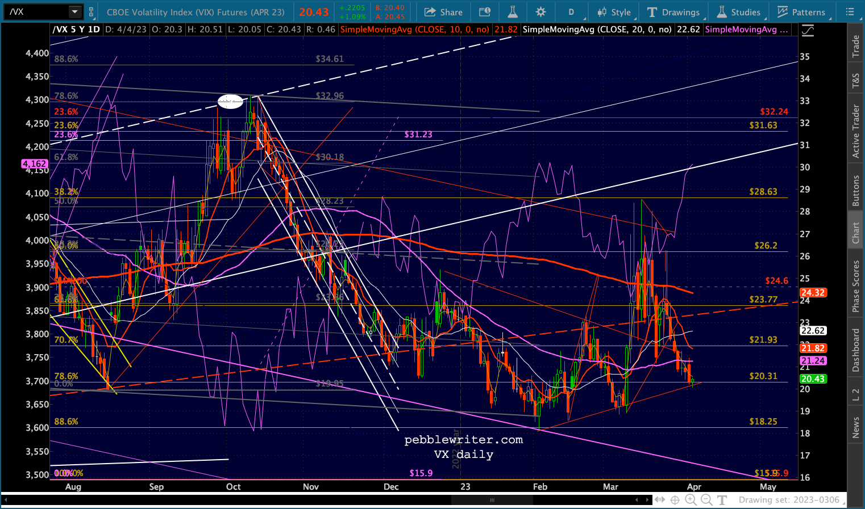
Task: Click the /VX 5 Y 1D chart title
Action: 76,30
